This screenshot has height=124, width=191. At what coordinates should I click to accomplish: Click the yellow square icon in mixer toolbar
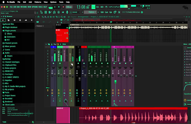click(x=58, y=44)
